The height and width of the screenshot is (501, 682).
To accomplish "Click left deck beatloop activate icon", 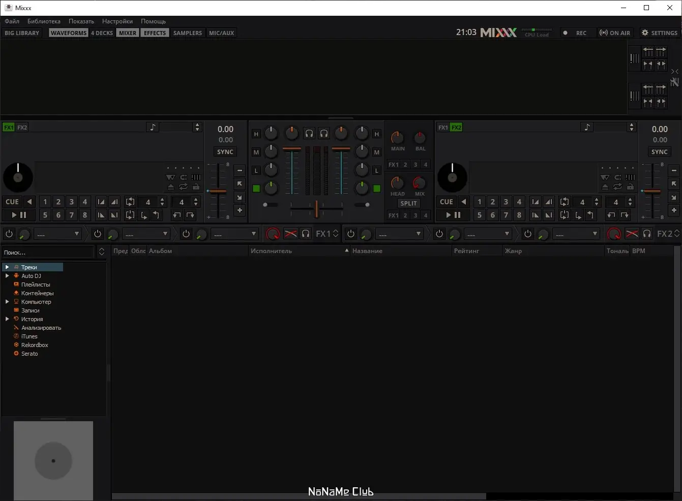I will 130,202.
